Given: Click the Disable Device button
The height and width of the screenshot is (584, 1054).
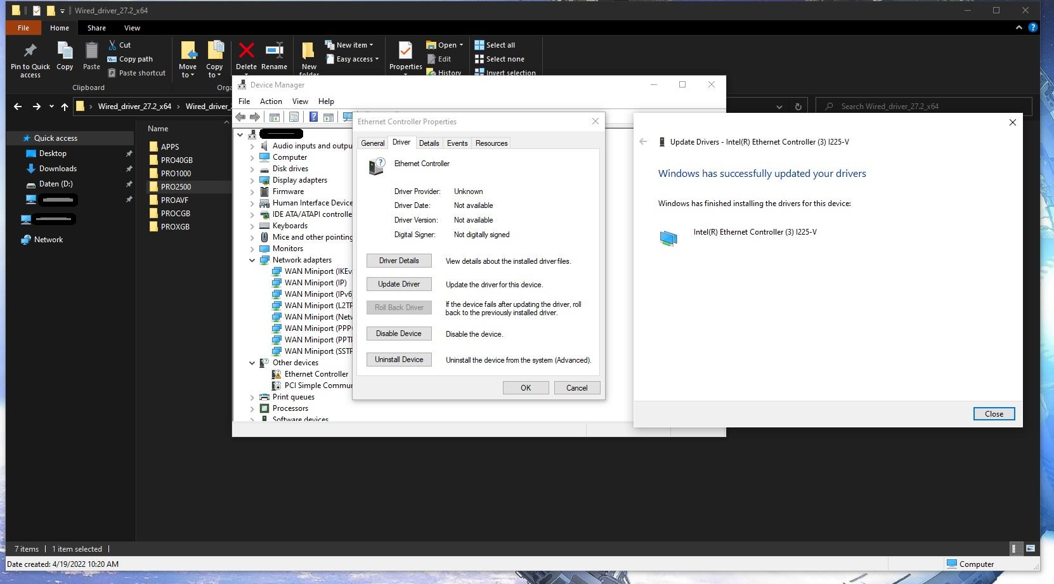Looking at the screenshot, I should [x=399, y=334].
